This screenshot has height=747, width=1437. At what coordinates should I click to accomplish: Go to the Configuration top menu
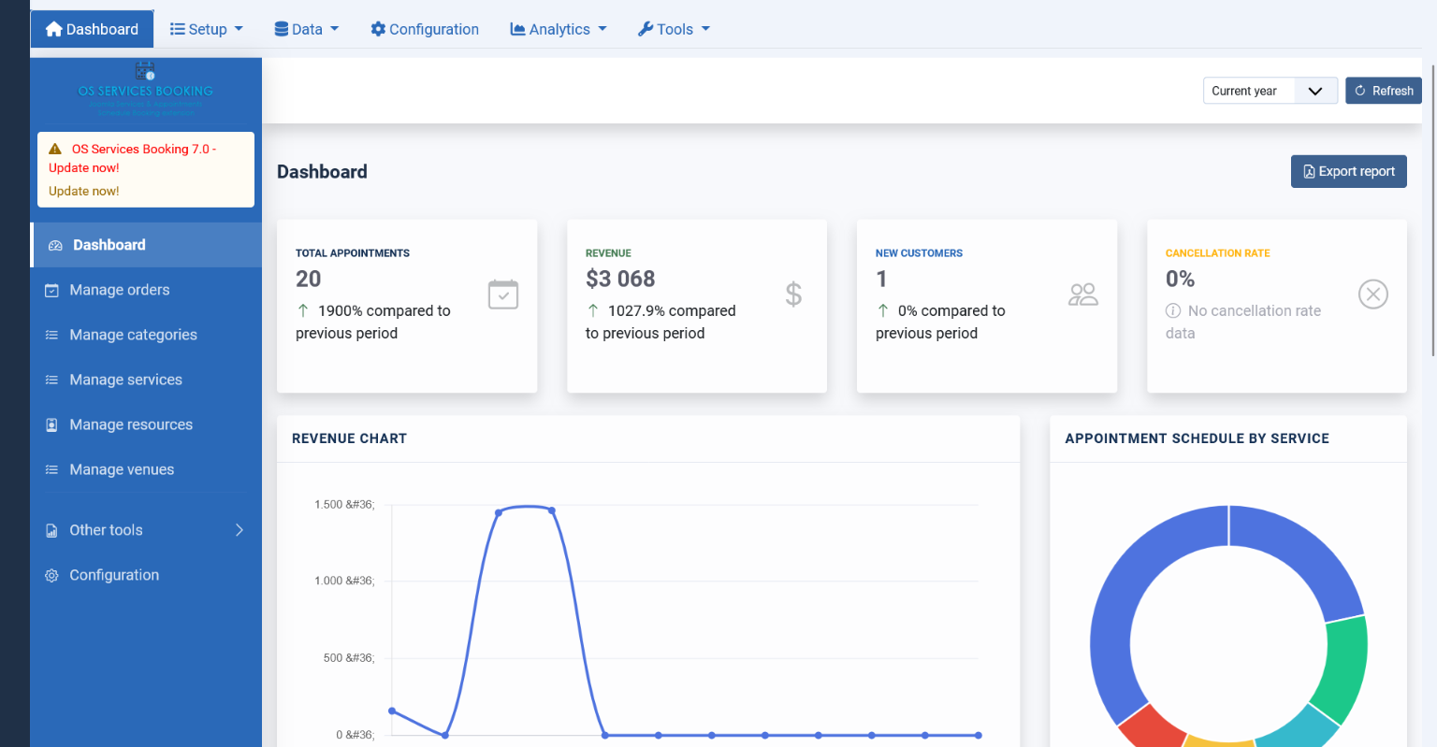click(x=425, y=29)
